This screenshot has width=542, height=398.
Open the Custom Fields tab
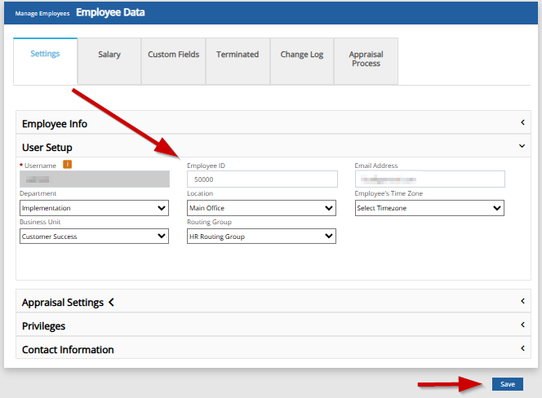pyautogui.click(x=173, y=55)
